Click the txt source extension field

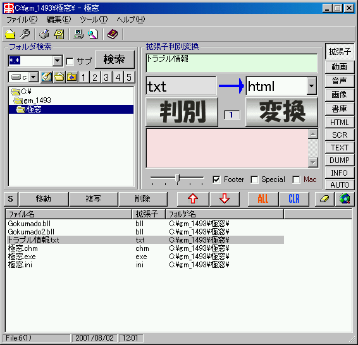tap(181, 86)
